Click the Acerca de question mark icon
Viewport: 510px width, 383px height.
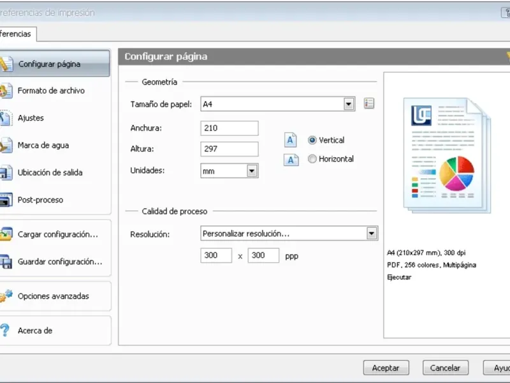[x=5, y=330]
